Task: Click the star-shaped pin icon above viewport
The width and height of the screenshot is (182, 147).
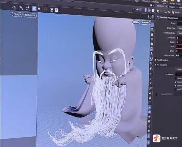Action: [137, 9]
